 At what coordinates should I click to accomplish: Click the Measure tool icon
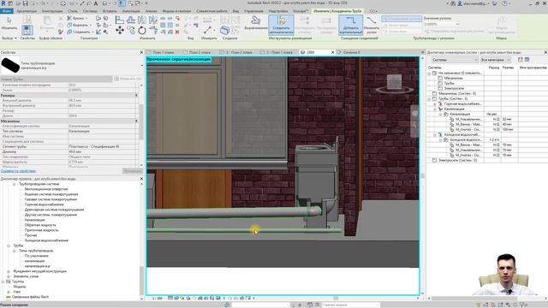(207, 30)
